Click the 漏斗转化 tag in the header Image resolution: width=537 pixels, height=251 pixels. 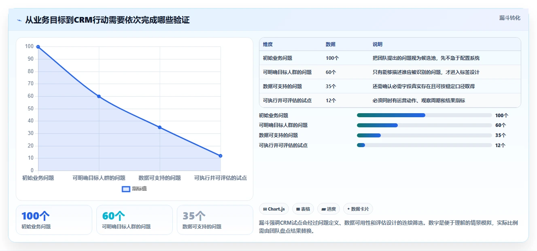tap(510, 18)
